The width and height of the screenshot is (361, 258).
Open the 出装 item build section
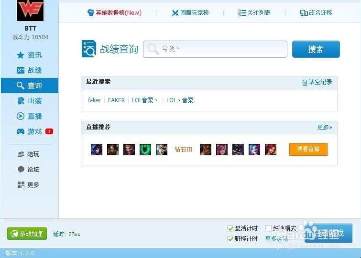pyautogui.click(x=30, y=101)
